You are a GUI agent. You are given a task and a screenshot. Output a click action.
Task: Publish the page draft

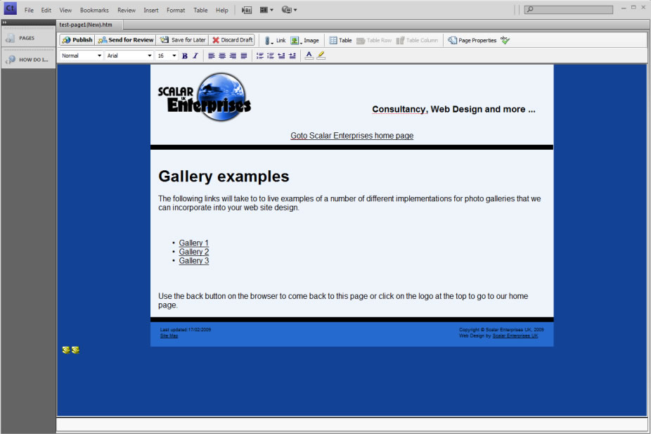77,40
